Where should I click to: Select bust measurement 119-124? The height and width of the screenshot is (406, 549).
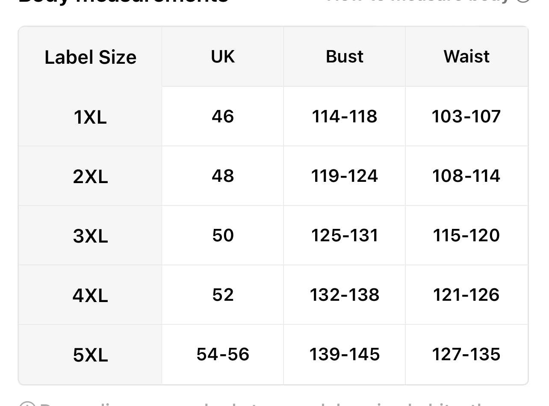pyautogui.click(x=345, y=176)
